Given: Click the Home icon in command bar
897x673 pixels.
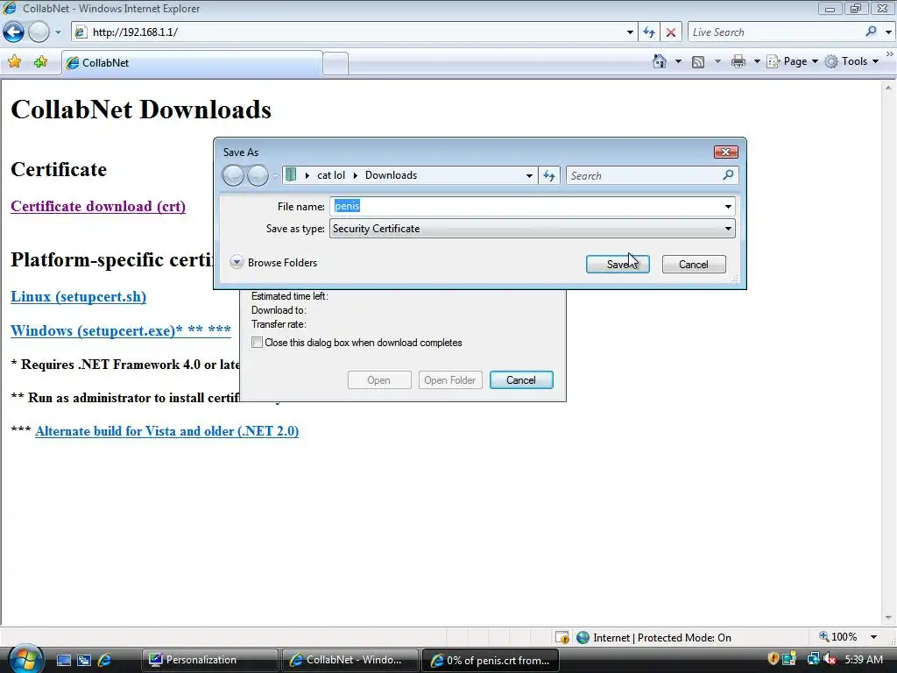Looking at the screenshot, I should coord(660,61).
